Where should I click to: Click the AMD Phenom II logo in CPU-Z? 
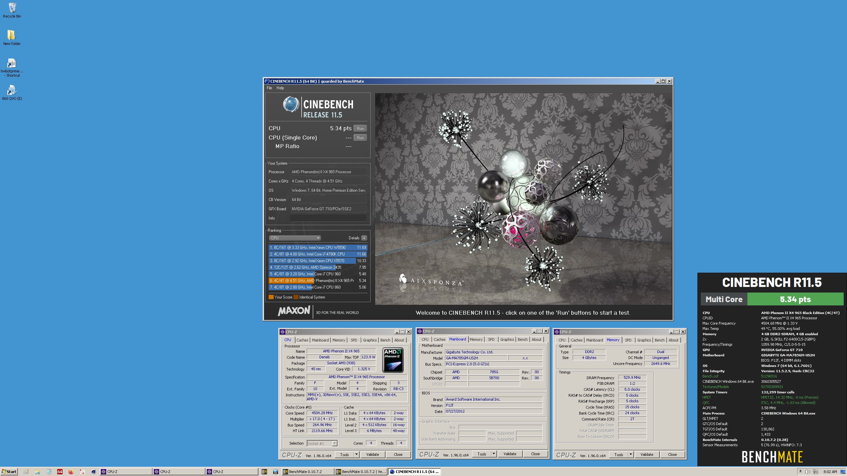tap(393, 360)
